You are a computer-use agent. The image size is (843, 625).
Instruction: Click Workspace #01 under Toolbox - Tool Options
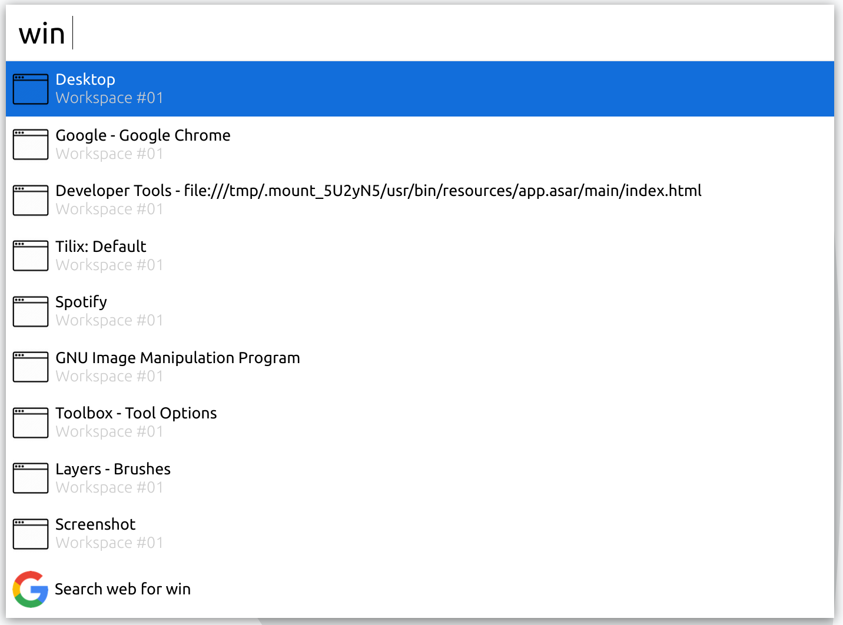click(x=109, y=432)
